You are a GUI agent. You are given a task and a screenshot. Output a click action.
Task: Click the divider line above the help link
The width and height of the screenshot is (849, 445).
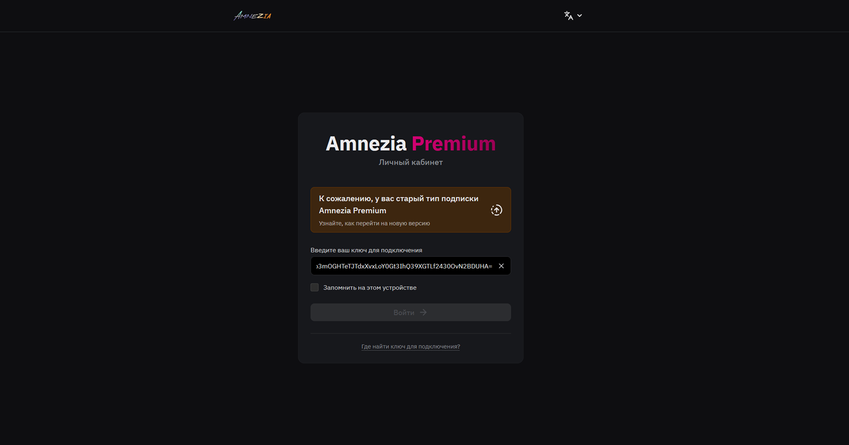tap(411, 333)
